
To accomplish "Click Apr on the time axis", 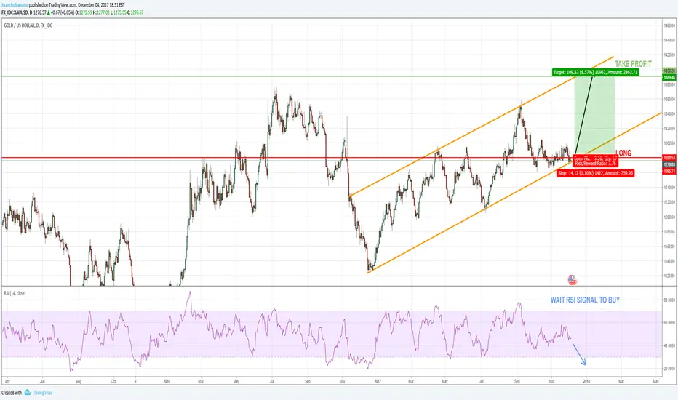I will (7, 381).
